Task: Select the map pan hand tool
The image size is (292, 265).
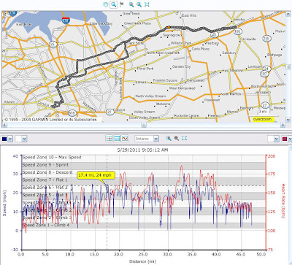Action: click(105, 4)
